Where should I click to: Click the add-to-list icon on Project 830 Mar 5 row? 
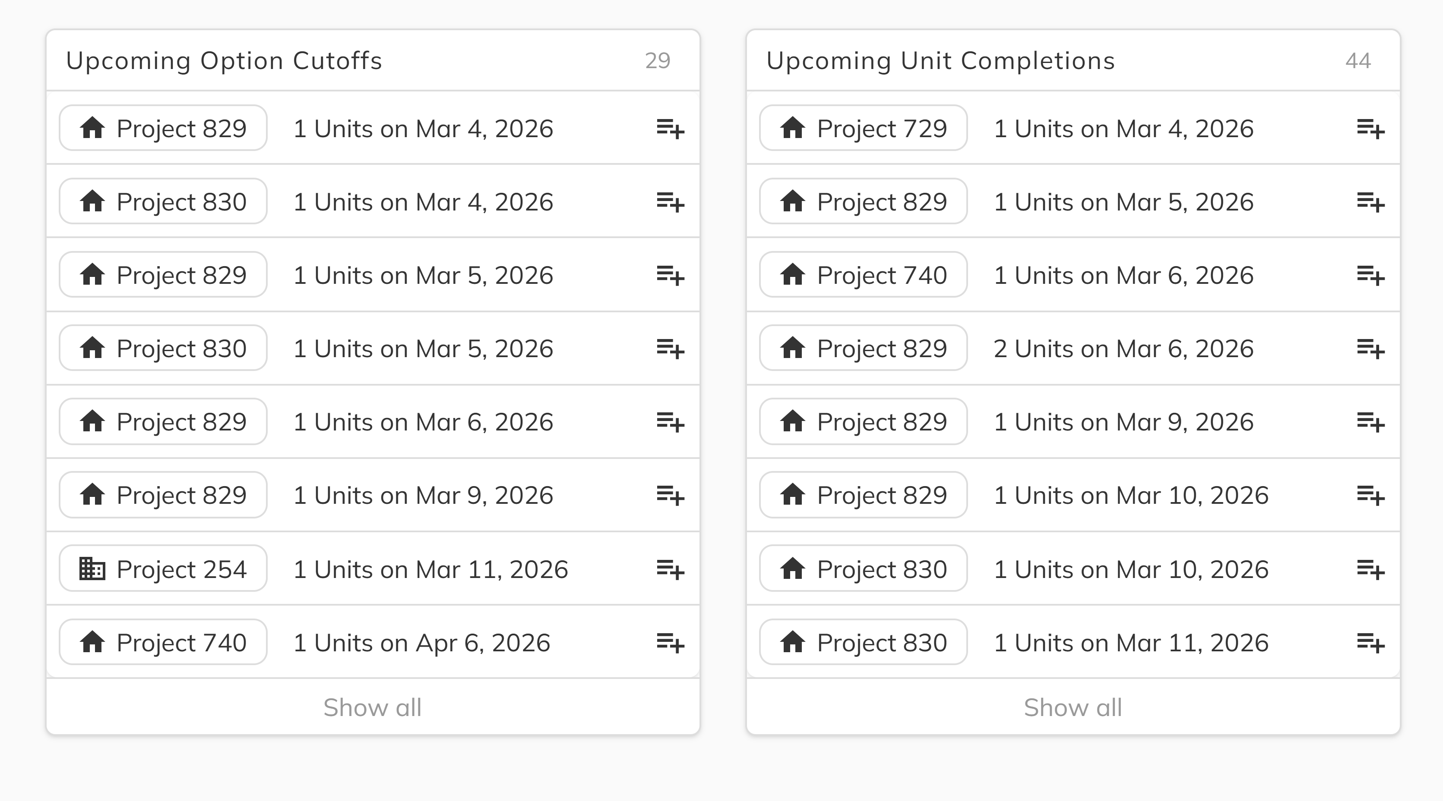tap(671, 348)
